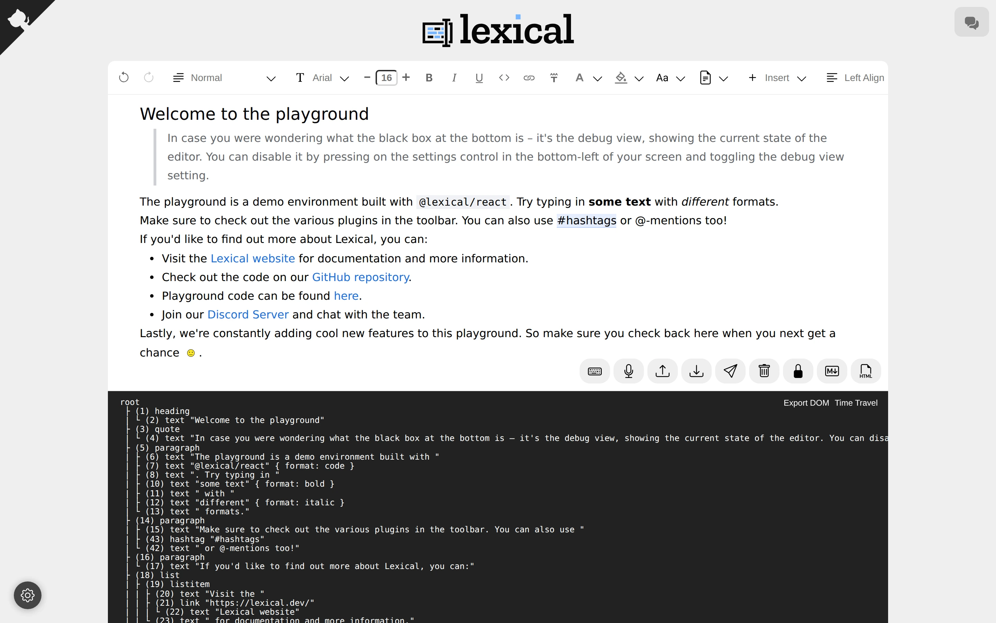Click the Export DOM button
996x623 pixels.
pos(806,403)
